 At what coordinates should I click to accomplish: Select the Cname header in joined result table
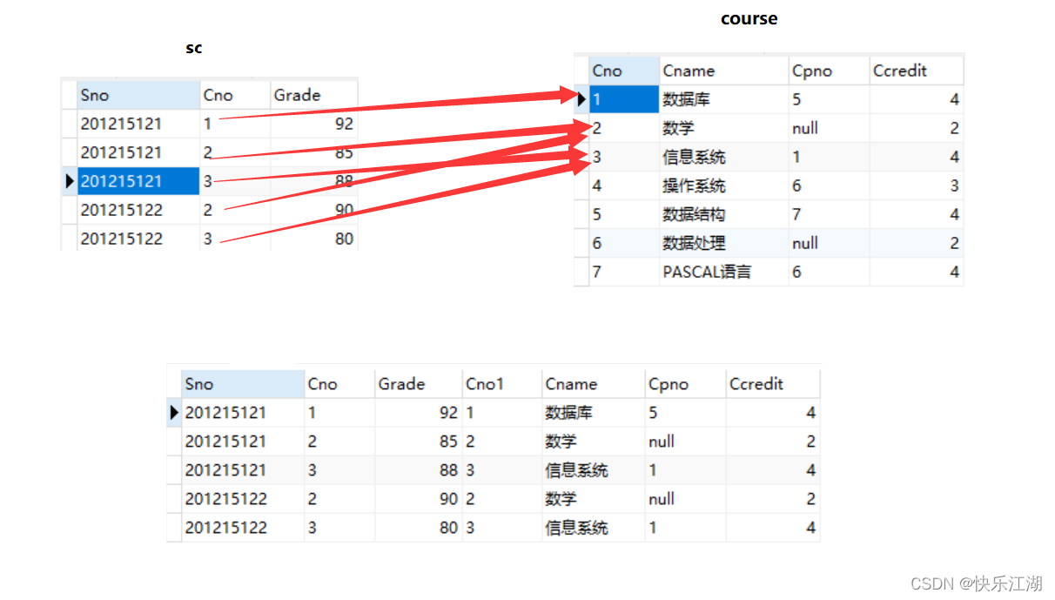point(593,384)
